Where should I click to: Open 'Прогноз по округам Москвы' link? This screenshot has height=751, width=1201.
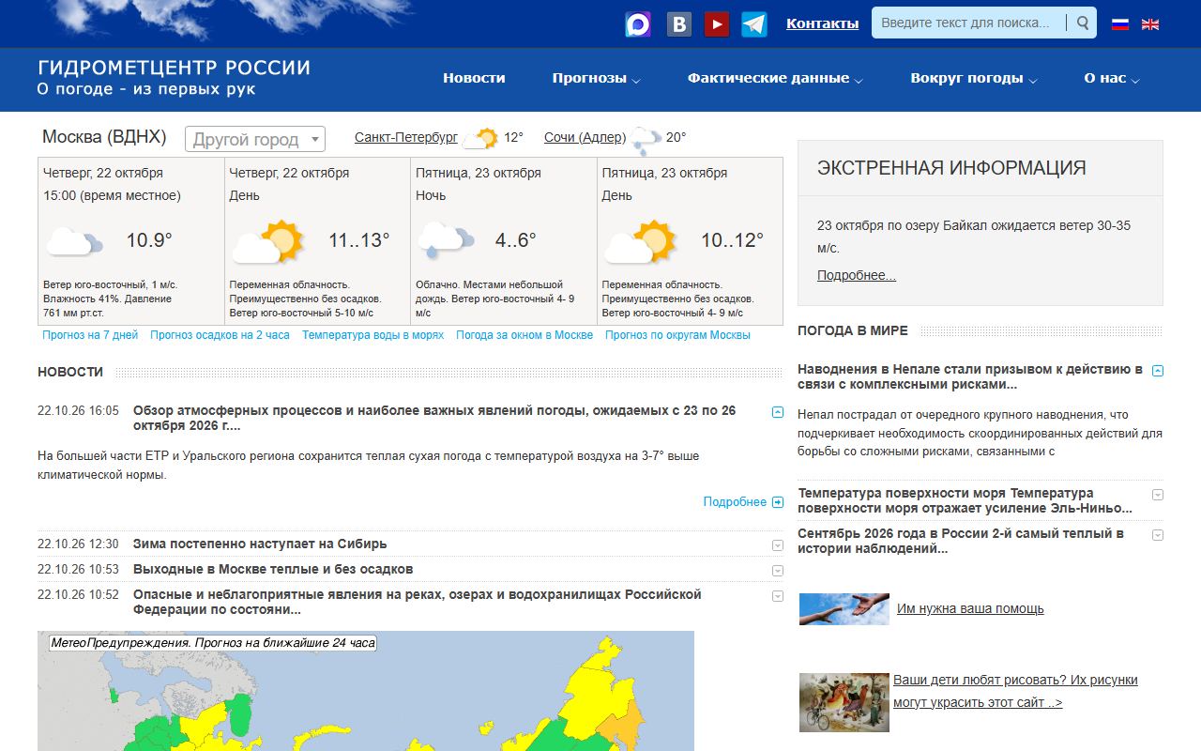(x=677, y=335)
